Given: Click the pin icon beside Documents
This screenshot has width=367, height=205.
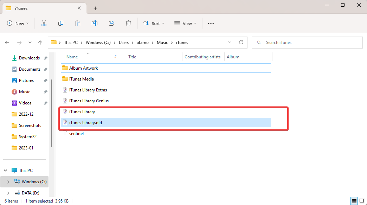Looking at the screenshot, I should [45, 69].
